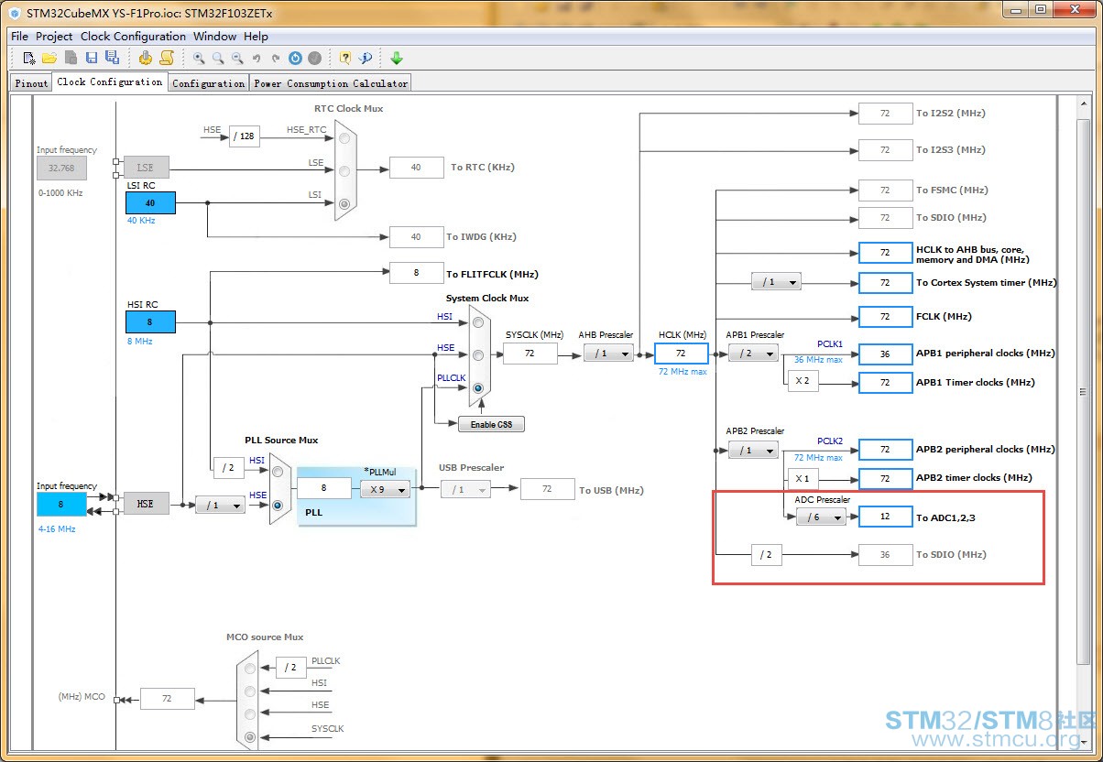Click the SYSCLK (MHz) value field

530,353
